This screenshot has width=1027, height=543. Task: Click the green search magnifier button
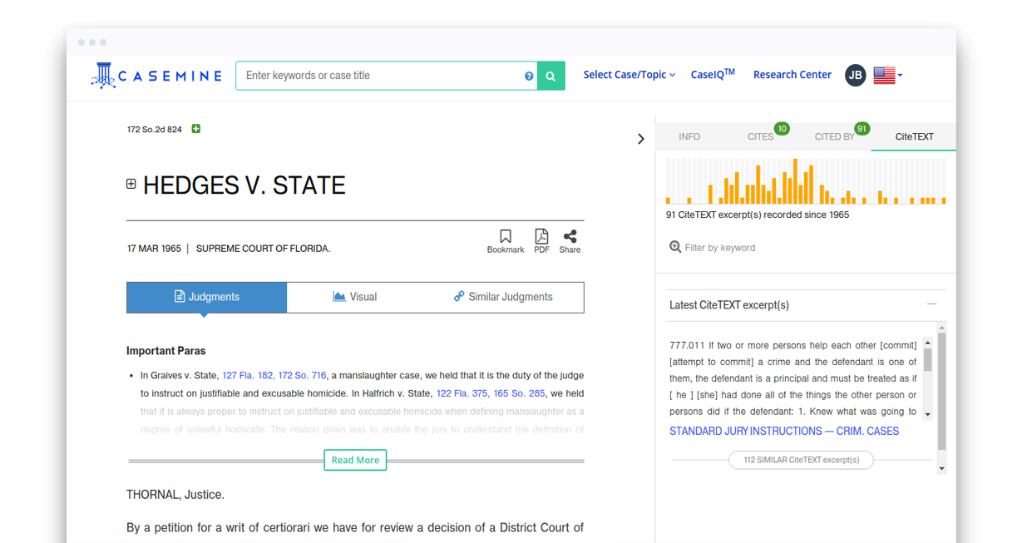point(551,76)
